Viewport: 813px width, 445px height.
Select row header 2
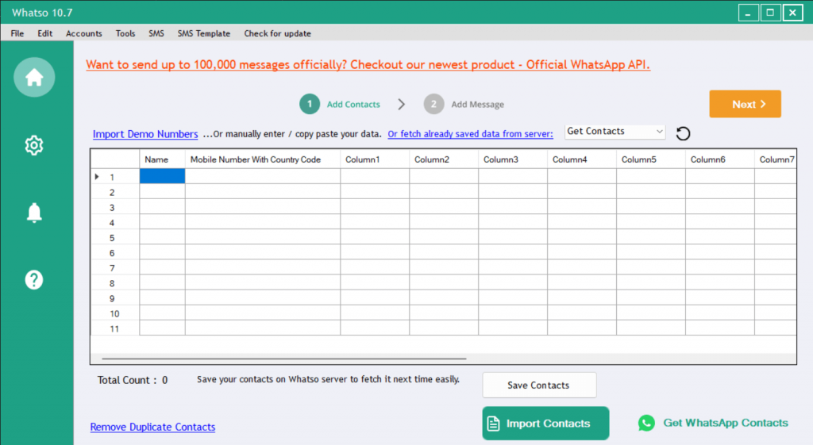point(115,192)
